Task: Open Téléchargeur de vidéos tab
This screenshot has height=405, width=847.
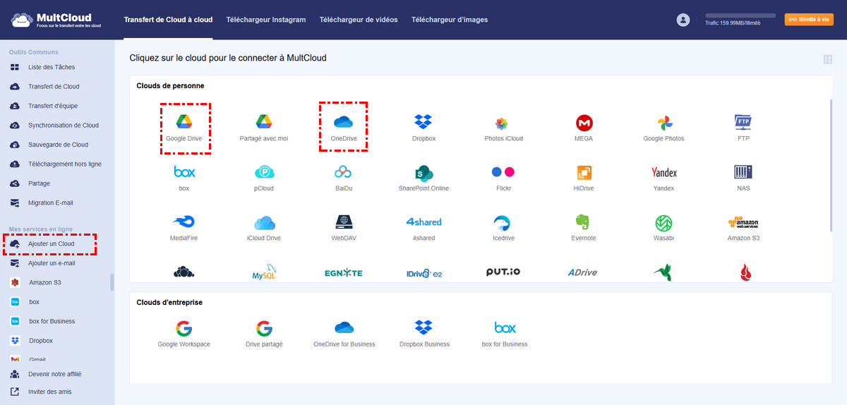Action: click(x=359, y=20)
